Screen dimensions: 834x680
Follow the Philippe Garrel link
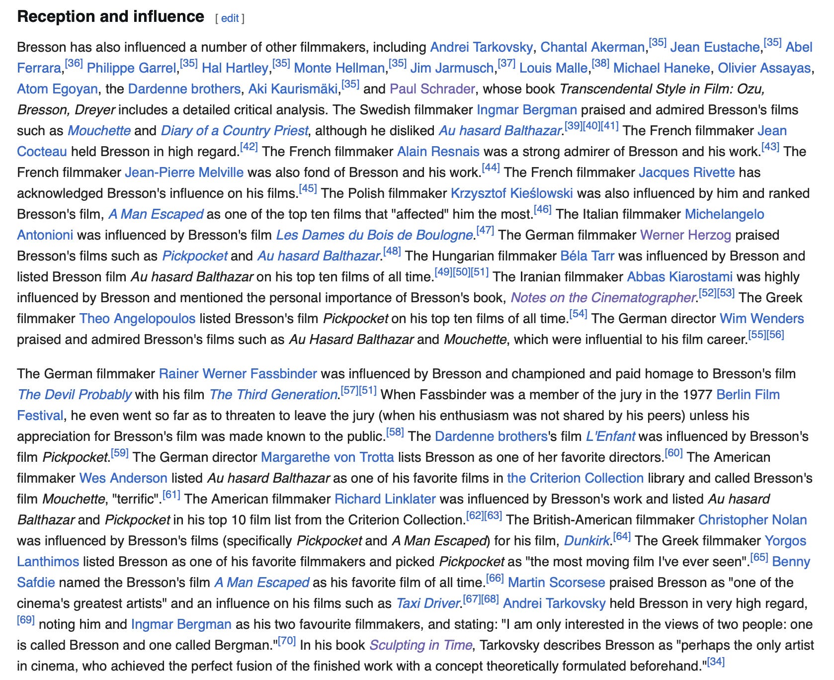pos(131,68)
